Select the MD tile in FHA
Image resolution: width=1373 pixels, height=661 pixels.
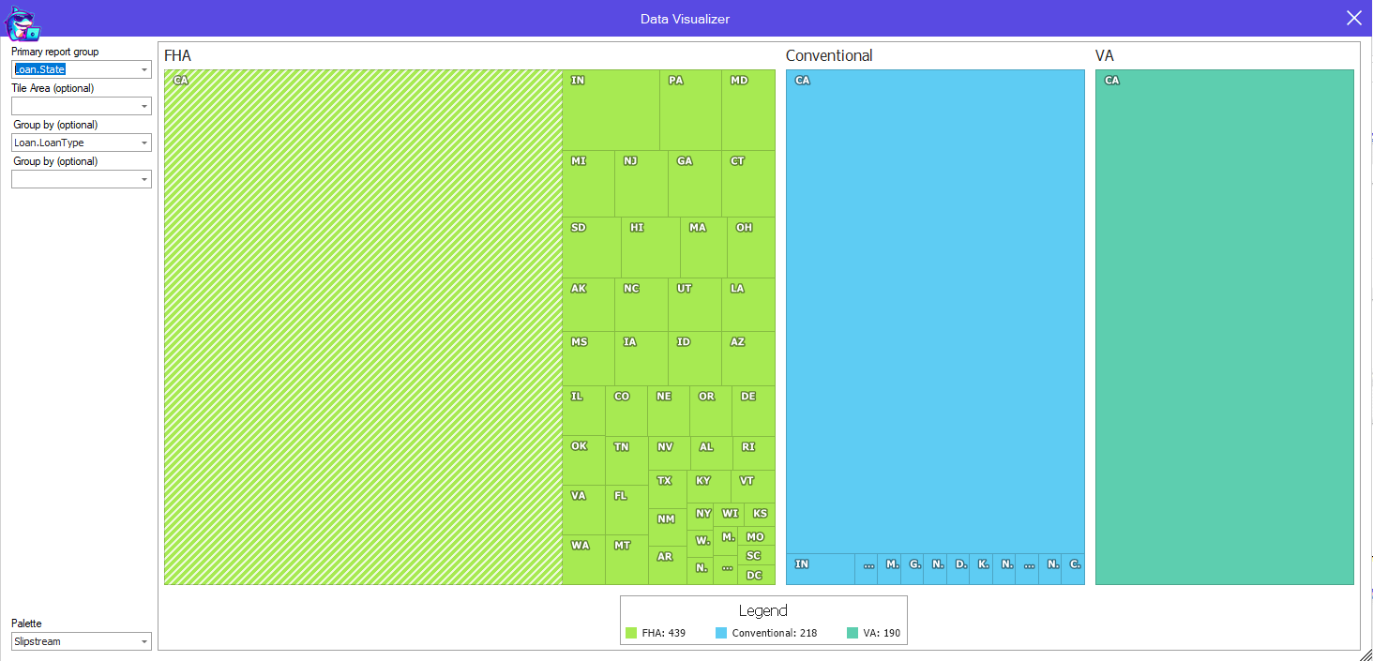(x=748, y=111)
